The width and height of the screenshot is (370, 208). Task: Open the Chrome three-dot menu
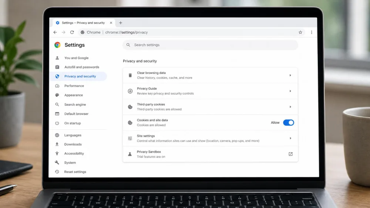pyautogui.click(x=312, y=32)
